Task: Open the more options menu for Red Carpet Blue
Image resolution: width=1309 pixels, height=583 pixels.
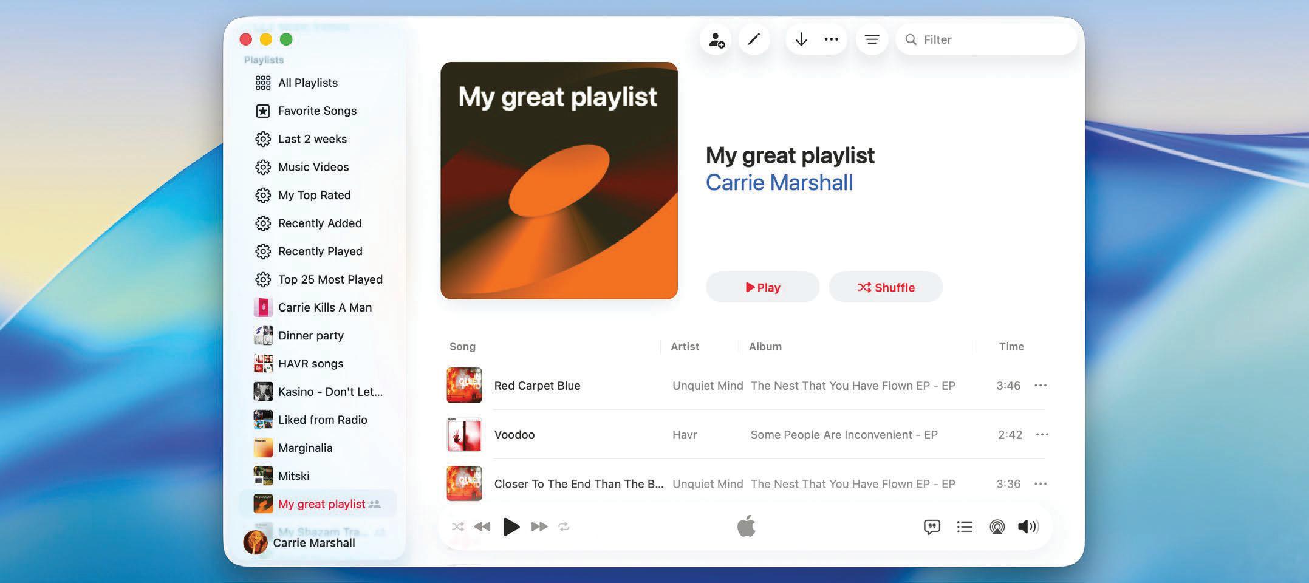Action: click(1041, 386)
